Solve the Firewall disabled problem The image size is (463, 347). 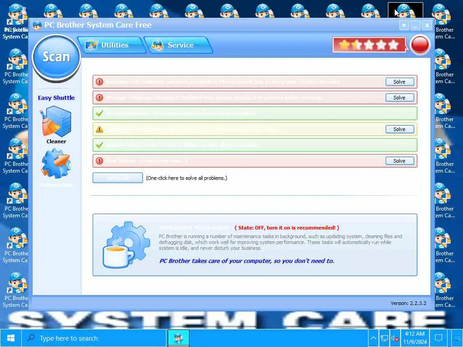(x=400, y=98)
